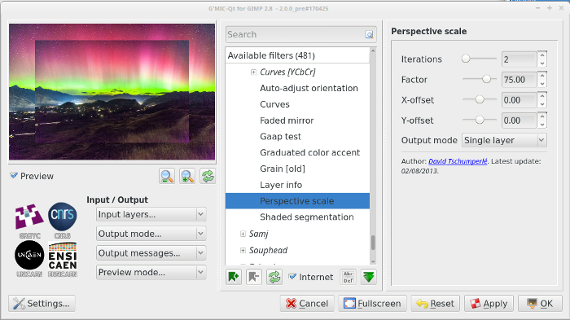570x320 pixels.
Task: Increase Iterations with the up stepper arrow
Action: [542, 55]
